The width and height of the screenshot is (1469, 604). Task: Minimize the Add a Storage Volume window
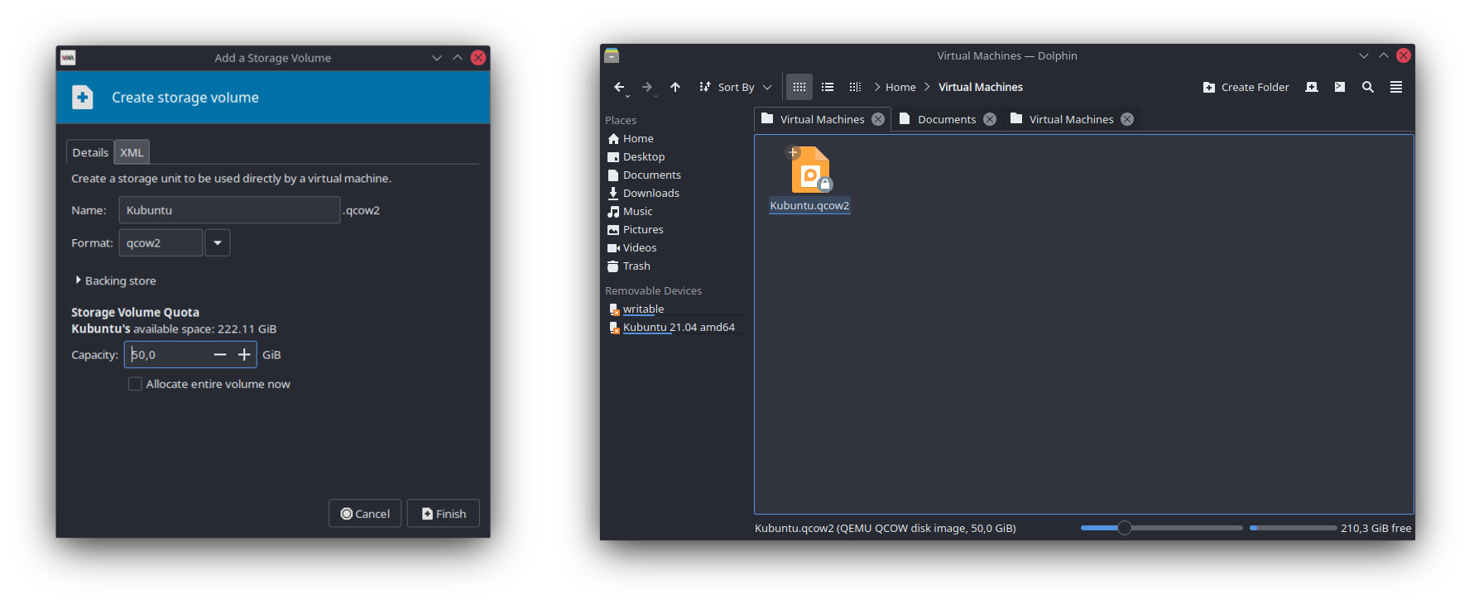pos(437,57)
